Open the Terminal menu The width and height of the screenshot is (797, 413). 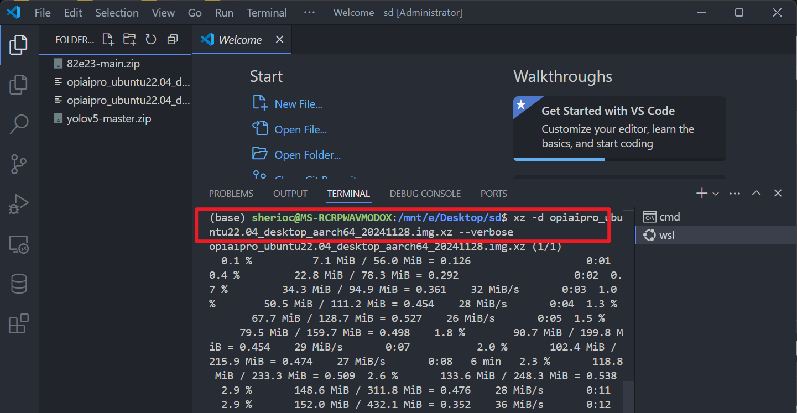pyautogui.click(x=267, y=12)
